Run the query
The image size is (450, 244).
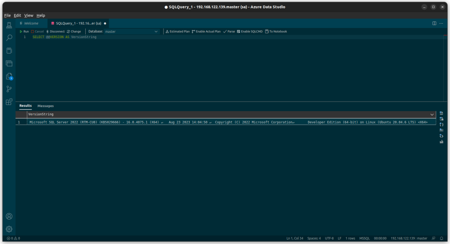pyautogui.click(x=24, y=32)
